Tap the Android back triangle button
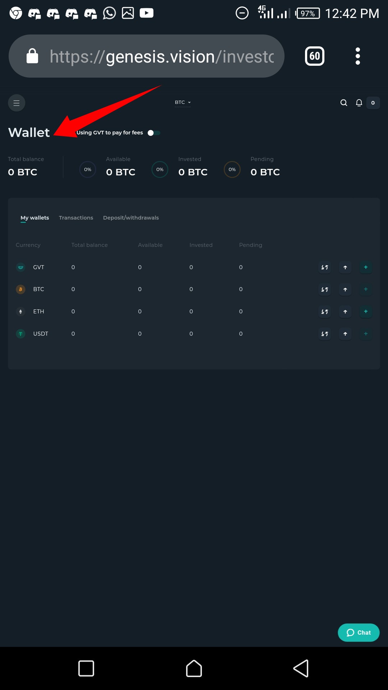 pyautogui.click(x=301, y=668)
